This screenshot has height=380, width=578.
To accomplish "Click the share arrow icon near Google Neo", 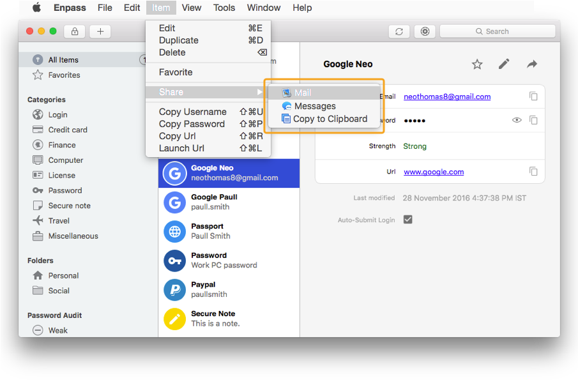I will tap(531, 64).
